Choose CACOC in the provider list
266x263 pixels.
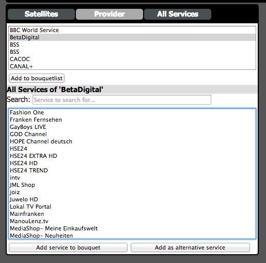click(x=132, y=59)
